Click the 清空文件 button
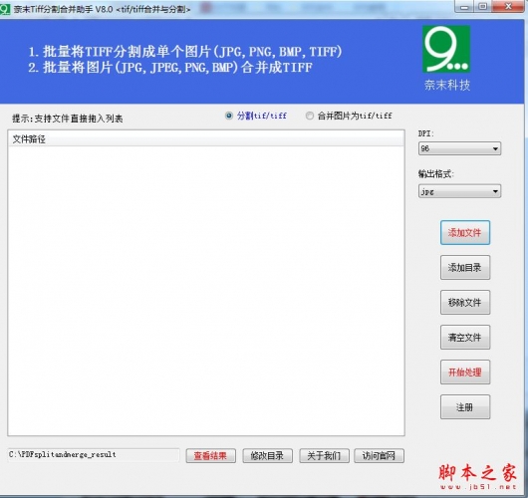This screenshot has width=528, height=498. tap(465, 338)
